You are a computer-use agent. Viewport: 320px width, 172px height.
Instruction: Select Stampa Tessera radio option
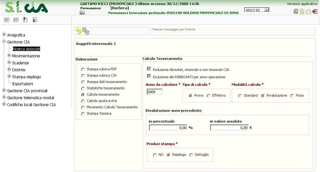coord(83,114)
